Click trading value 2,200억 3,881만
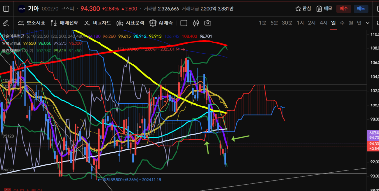This screenshot has width=379, height=191. click(x=217, y=9)
